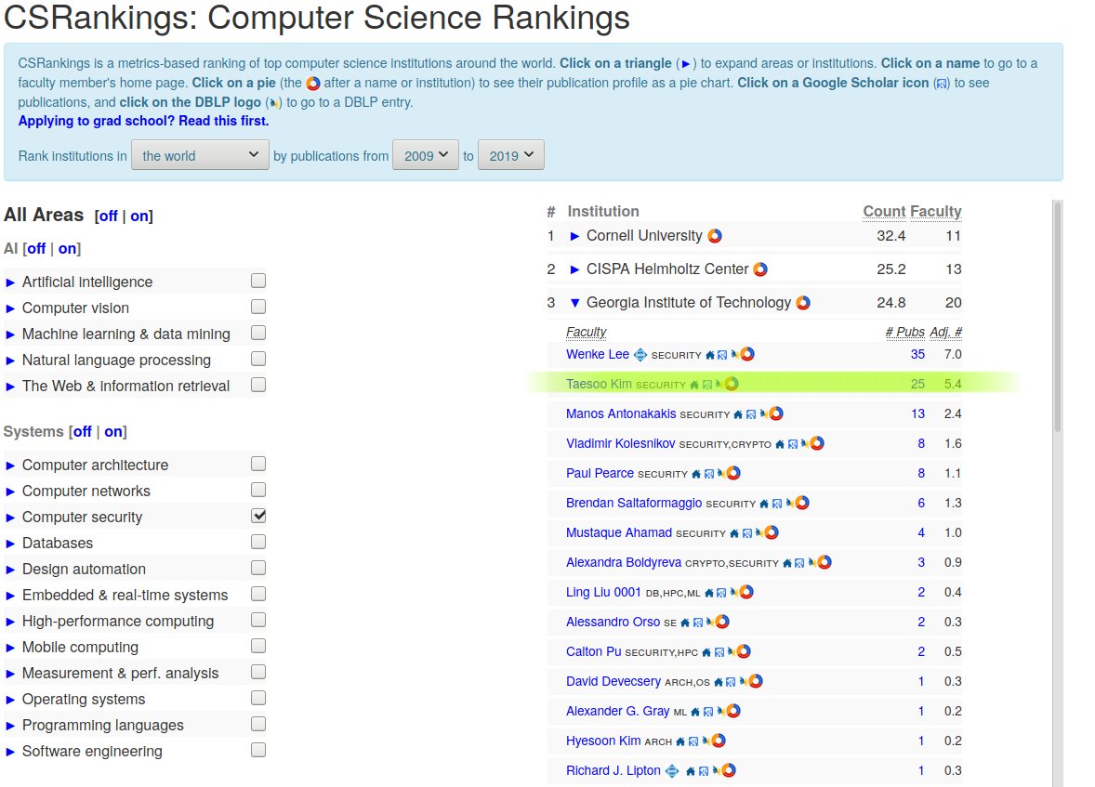Viewport: 1095px width, 787px height.
Task: Turn on AI areas
Action: pos(67,249)
